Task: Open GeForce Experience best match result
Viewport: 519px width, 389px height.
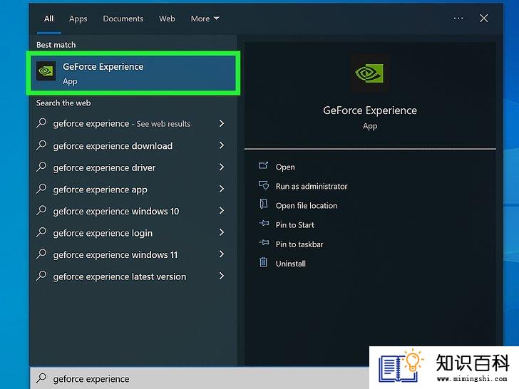Action: [x=133, y=73]
